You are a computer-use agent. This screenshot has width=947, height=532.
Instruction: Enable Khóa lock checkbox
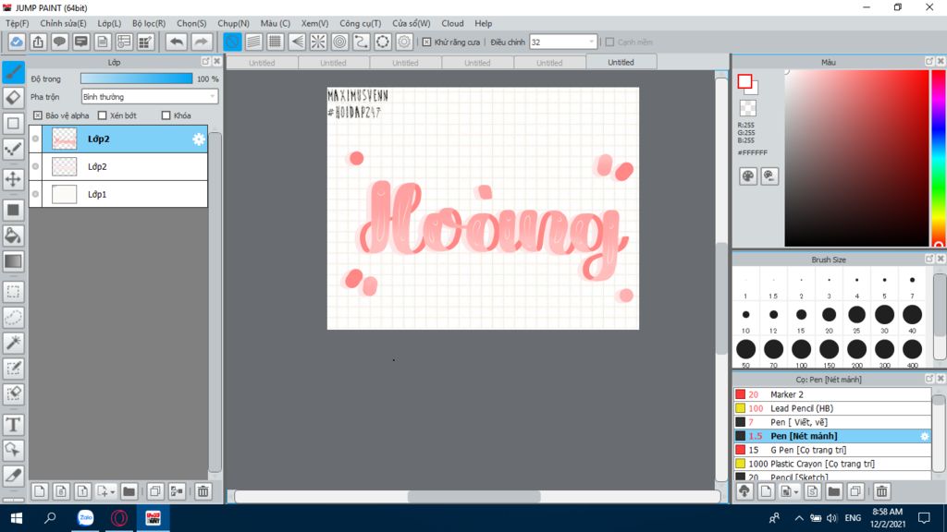(166, 115)
